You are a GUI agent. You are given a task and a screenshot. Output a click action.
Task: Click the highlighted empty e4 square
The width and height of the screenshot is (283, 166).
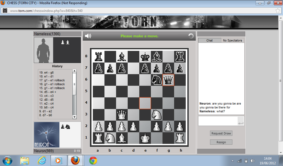tap(145, 103)
